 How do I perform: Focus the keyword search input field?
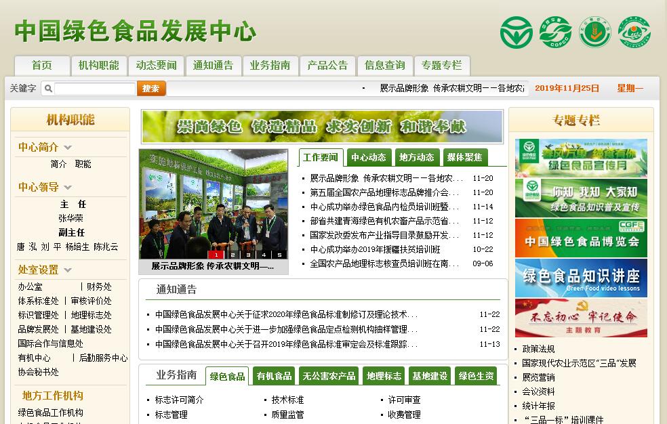95,88
